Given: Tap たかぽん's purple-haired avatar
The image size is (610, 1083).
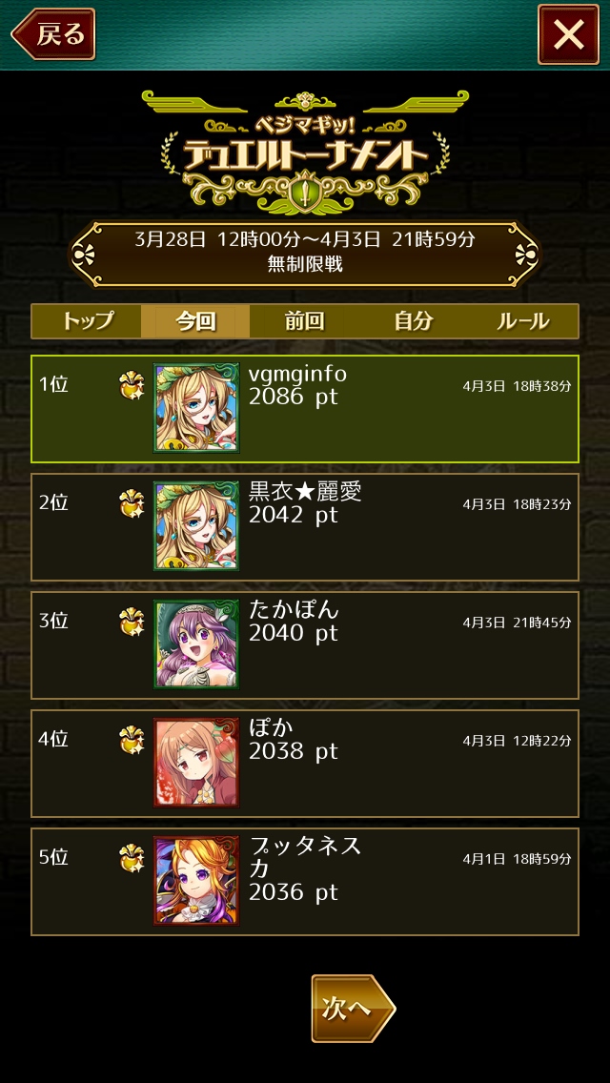Looking at the screenshot, I should click(x=196, y=644).
